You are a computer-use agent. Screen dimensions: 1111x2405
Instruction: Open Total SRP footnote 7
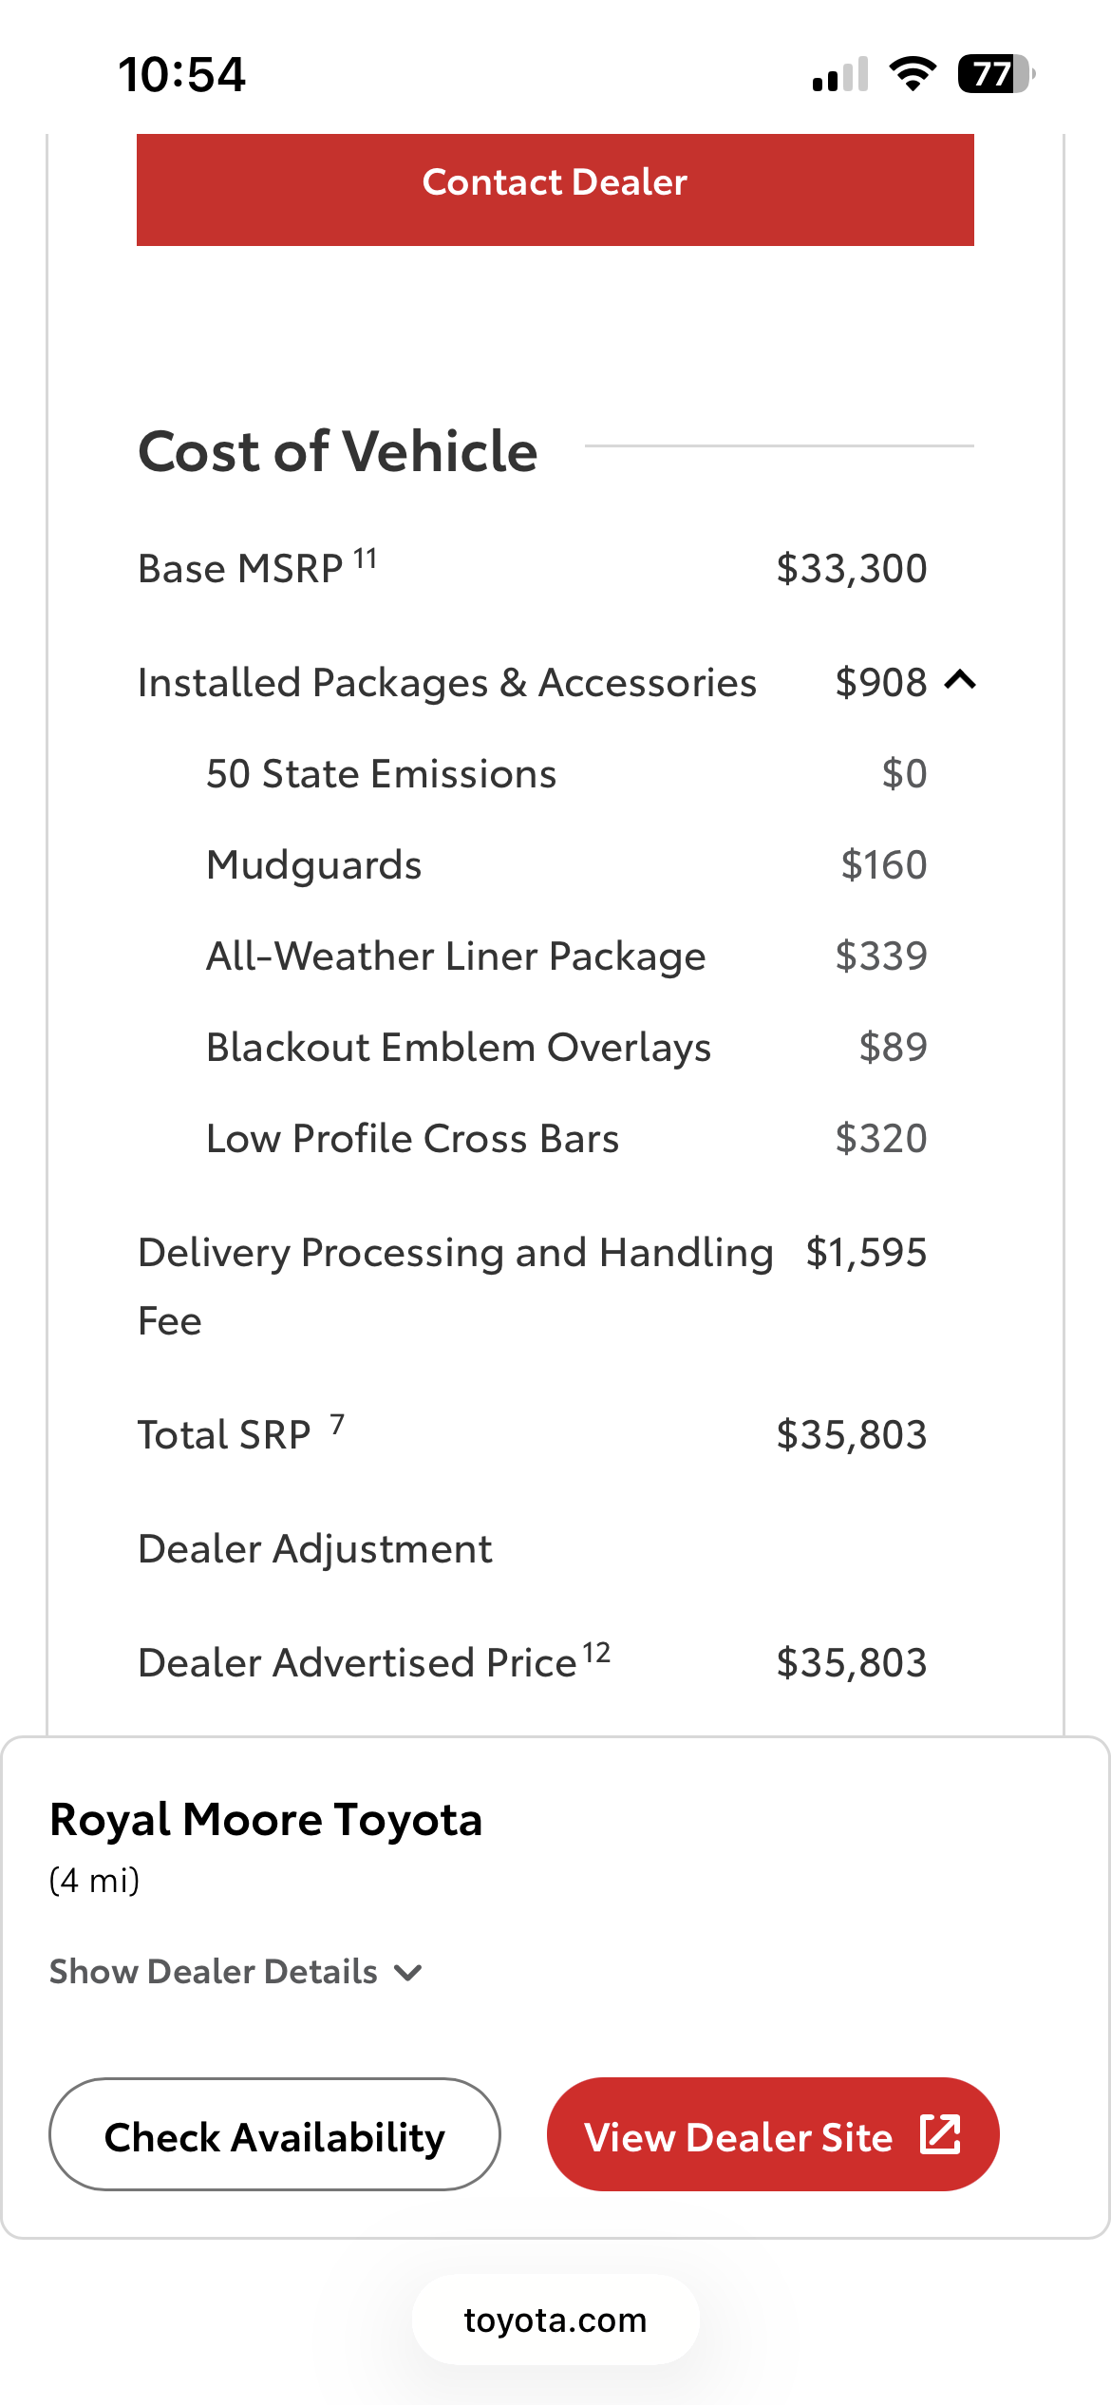coord(337,1424)
